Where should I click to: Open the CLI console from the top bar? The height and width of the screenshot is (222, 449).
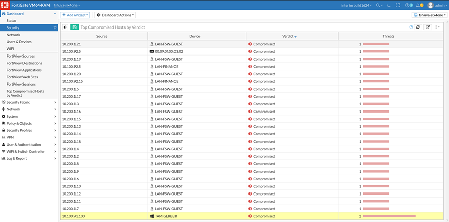point(388,5)
